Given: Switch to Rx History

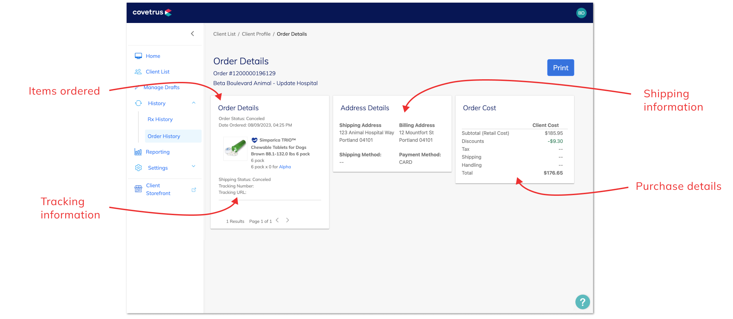Looking at the screenshot, I should click(160, 119).
